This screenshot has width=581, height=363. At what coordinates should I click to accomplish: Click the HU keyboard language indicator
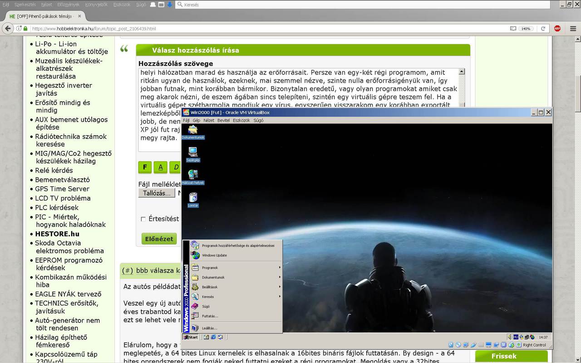tap(516, 337)
